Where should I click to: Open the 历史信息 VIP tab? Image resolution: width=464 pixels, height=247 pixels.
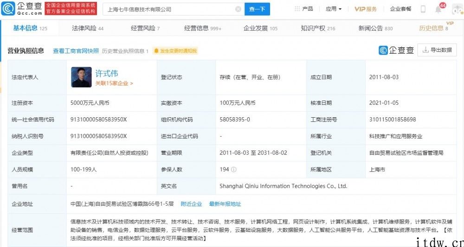pyautogui.click(x=434, y=28)
